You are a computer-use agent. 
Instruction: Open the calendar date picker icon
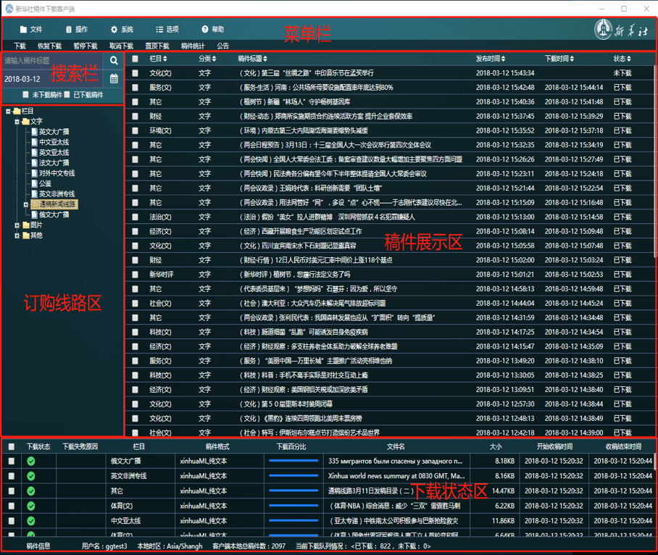(x=114, y=78)
